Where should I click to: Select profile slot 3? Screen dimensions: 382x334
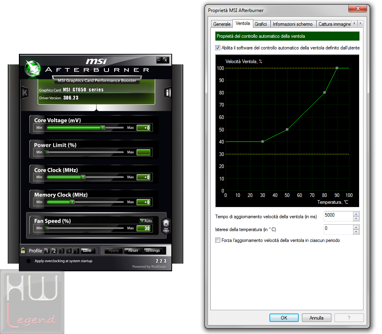[x=62, y=251]
